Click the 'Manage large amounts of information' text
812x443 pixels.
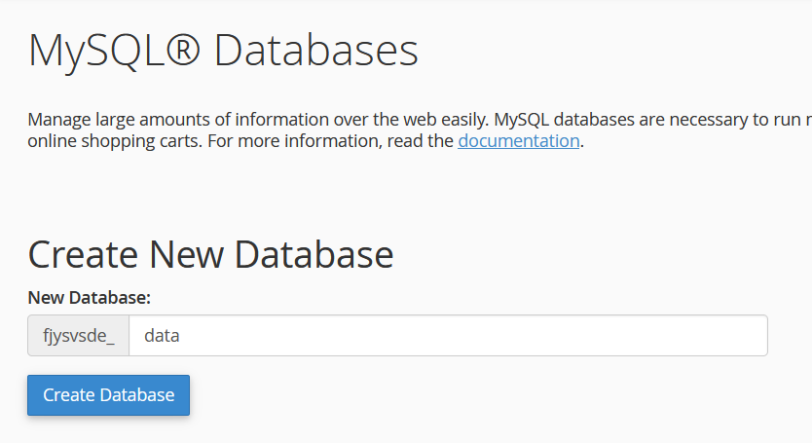point(156,121)
